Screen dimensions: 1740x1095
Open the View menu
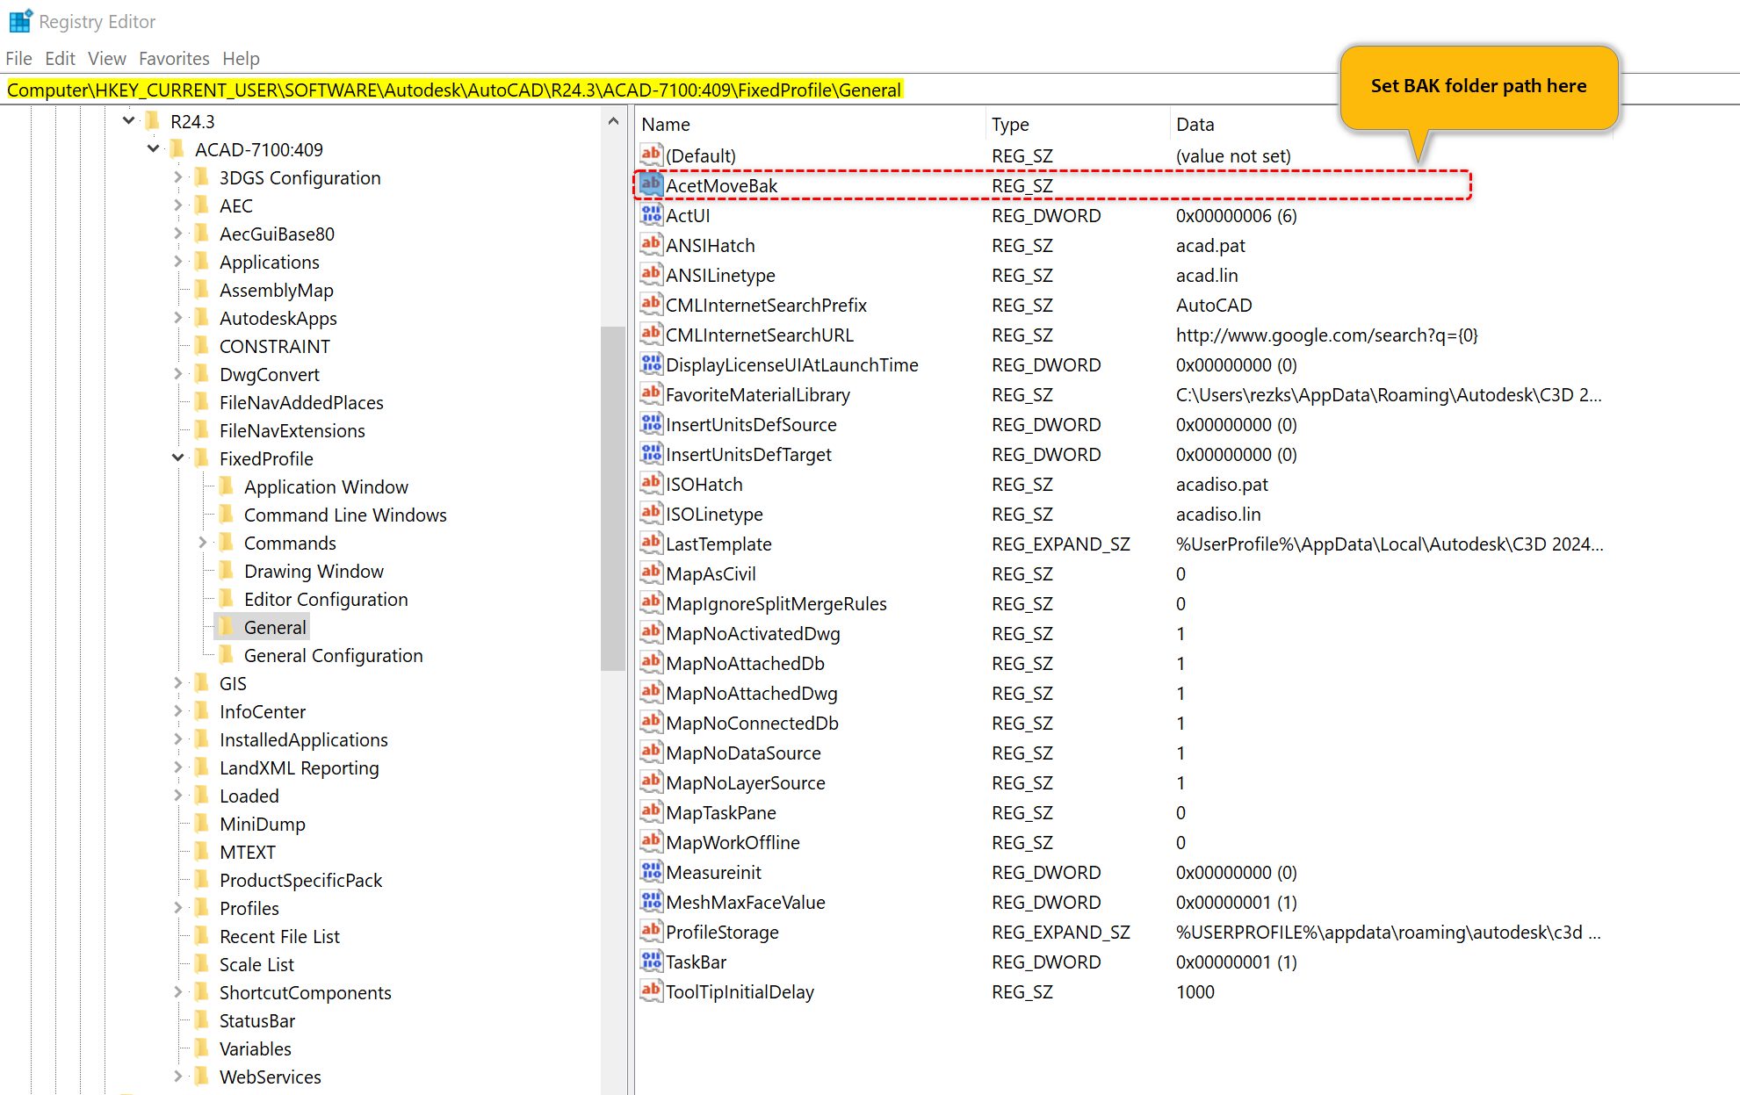(107, 58)
